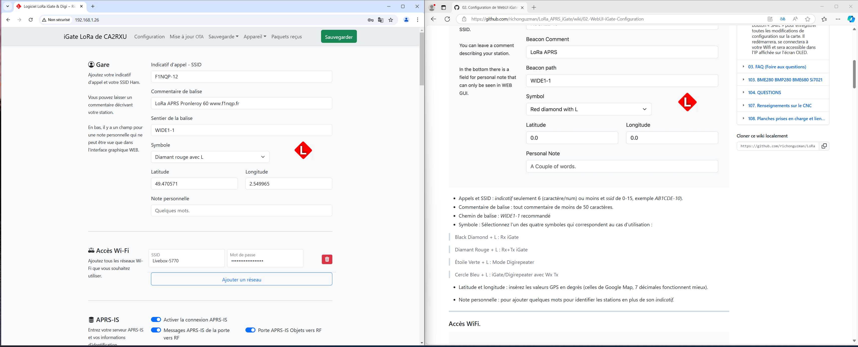Viewport: 858px width, 347px height.
Task: Open the Edge favorites list icon
Action: [x=824, y=19]
